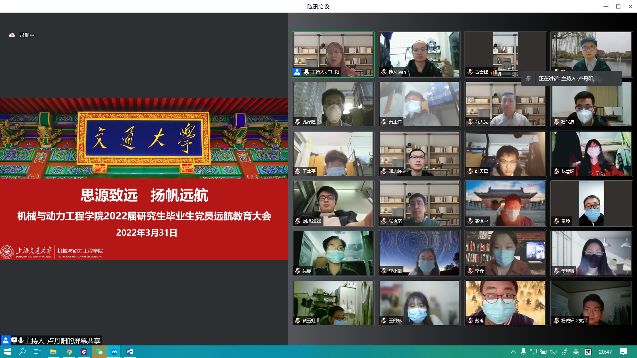Viewport: 637px width, 358px height.
Task: Expand the hidden system tray icons chevron
Action: coord(513,352)
